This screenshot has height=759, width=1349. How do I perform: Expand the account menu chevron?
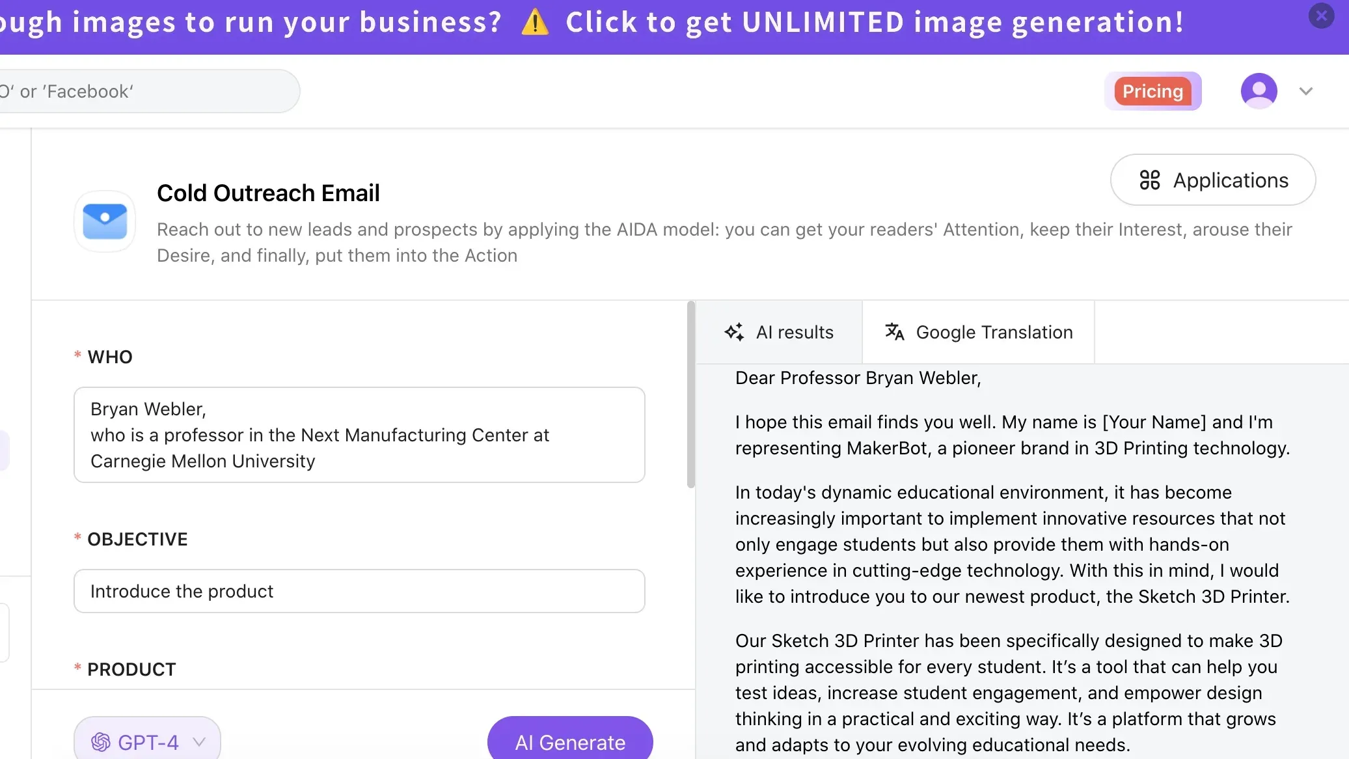(1305, 91)
